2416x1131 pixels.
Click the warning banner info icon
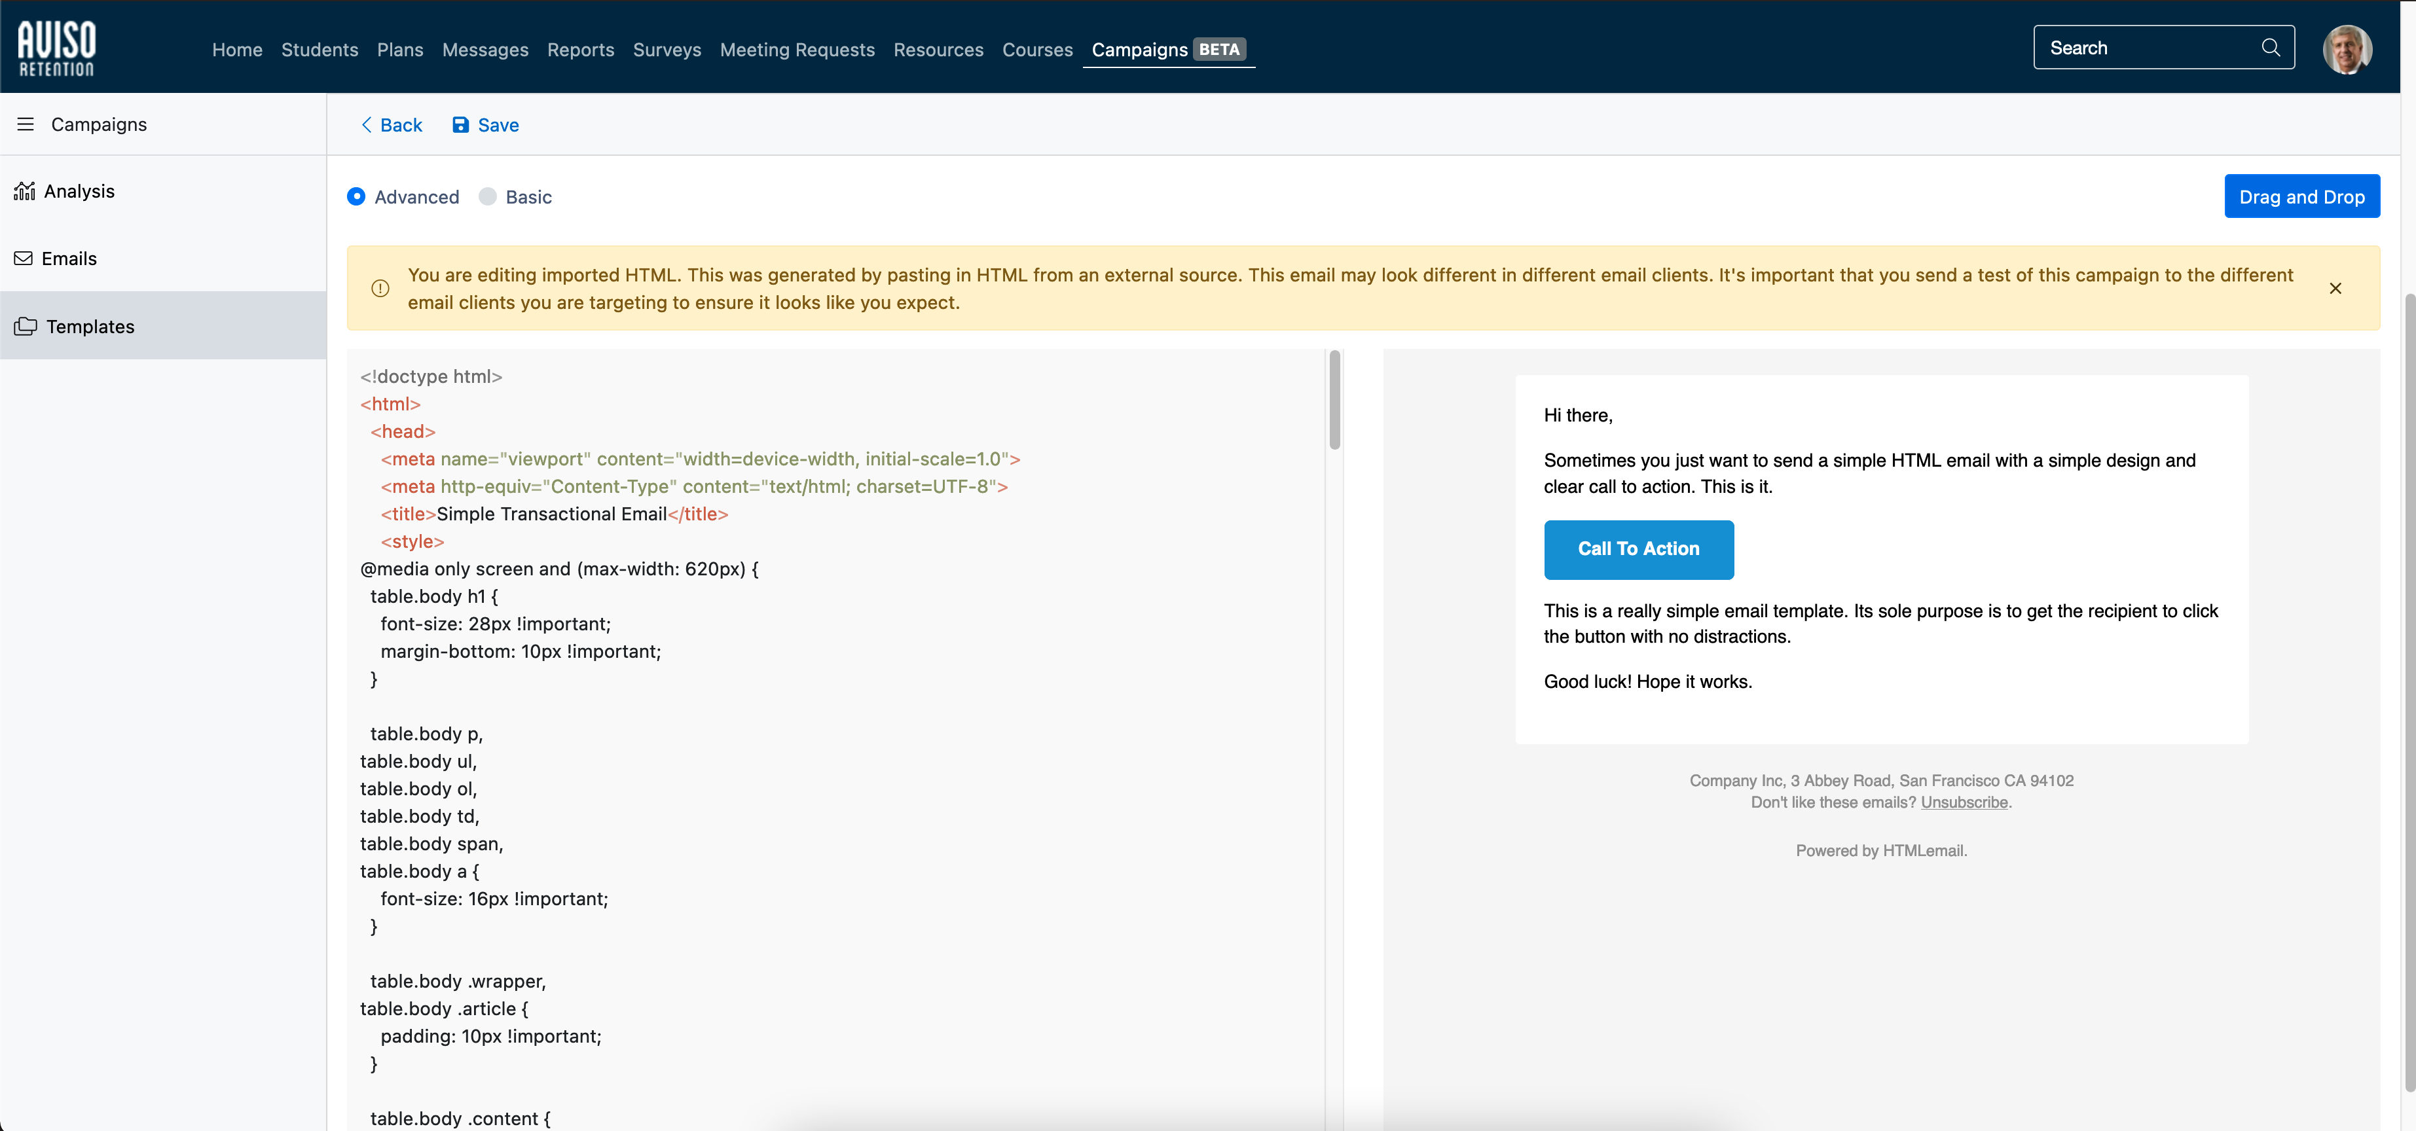pyautogui.click(x=380, y=289)
